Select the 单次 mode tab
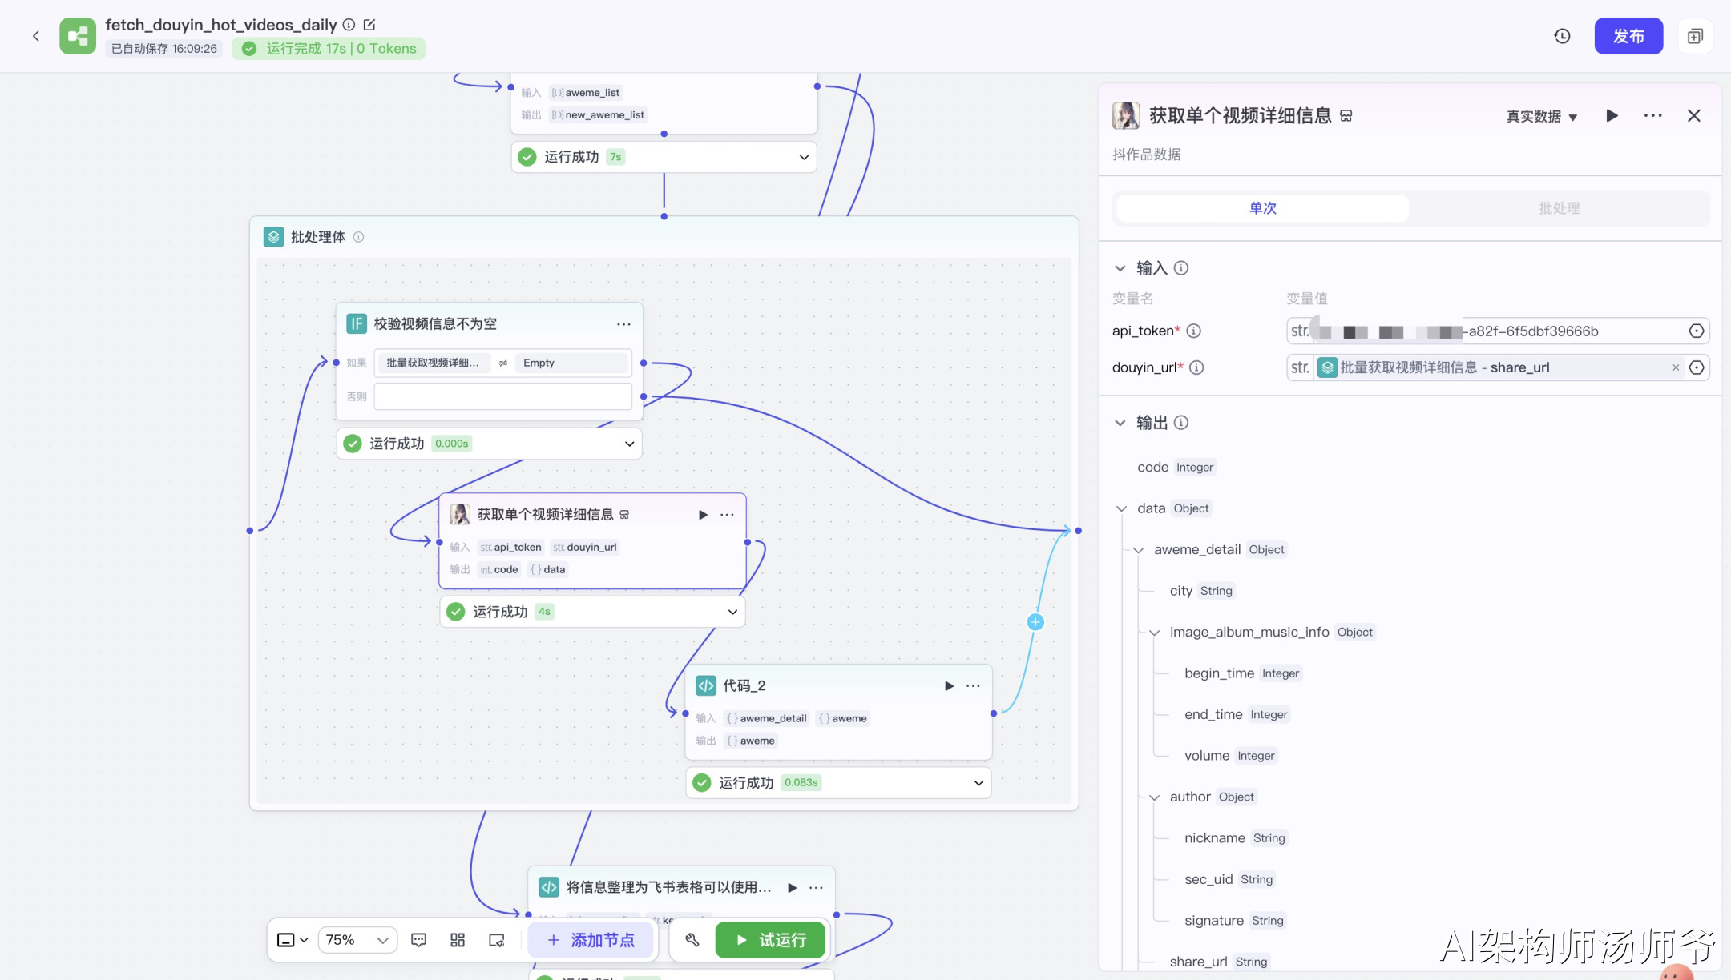The width and height of the screenshot is (1731, 980). pyautogui.click(x=1262, y=208)
